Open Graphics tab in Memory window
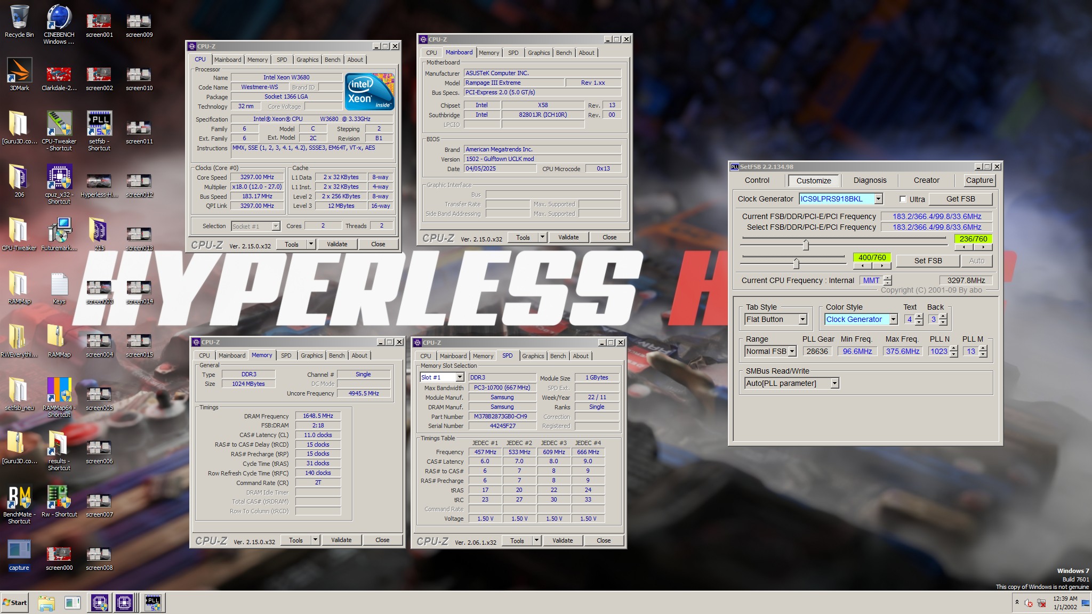This screenshot has height=614, width=1092. click(311, 356)
